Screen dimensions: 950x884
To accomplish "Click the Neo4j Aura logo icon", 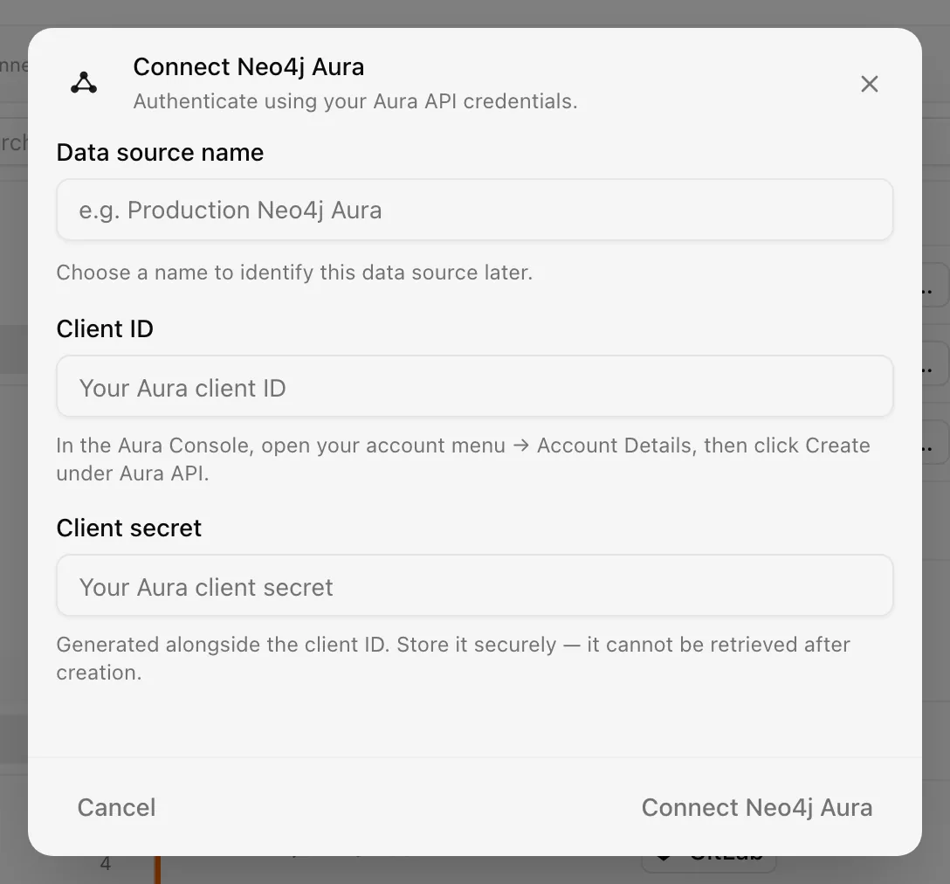I will pos(84,83).
